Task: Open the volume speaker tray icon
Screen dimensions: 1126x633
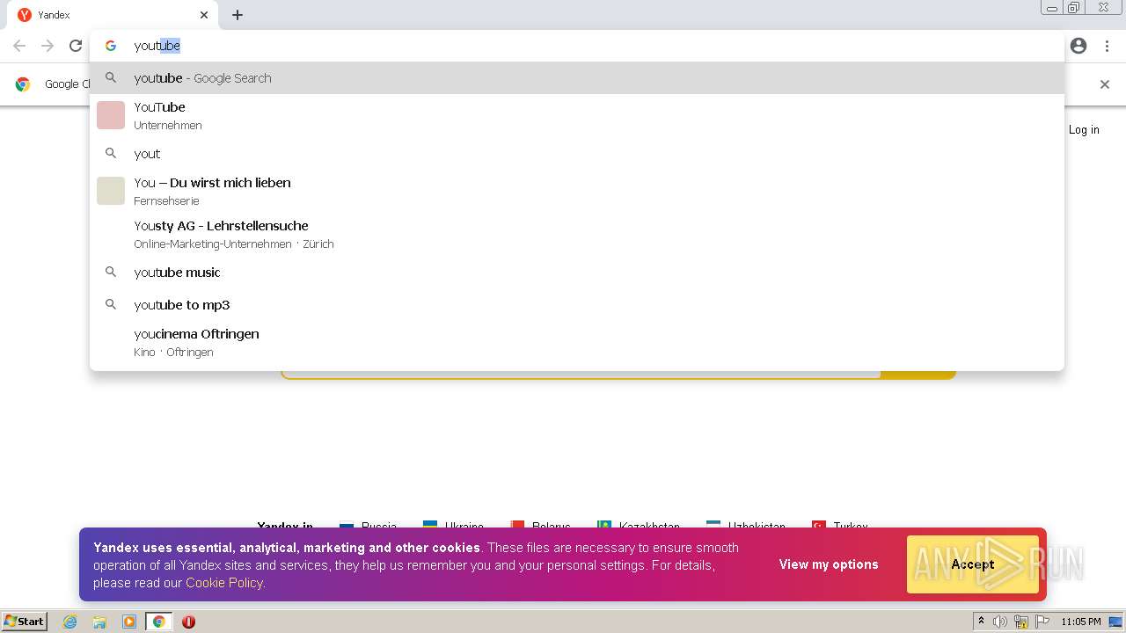Action: (1000, 622)
